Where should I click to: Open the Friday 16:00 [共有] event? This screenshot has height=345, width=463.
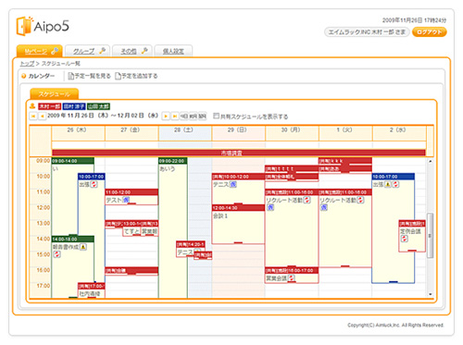[x=131, y=271]
